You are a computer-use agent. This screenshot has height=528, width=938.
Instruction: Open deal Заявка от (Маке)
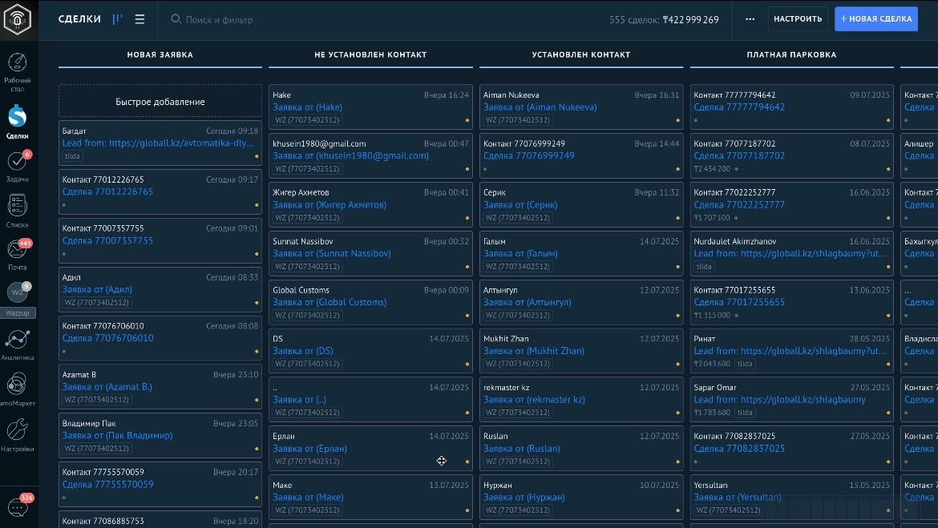308,498
